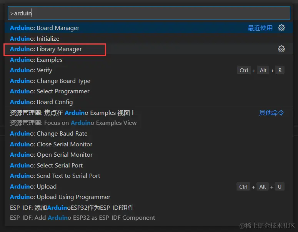
Task: Select Focus on Arduino Examples View command
Action: [149, 118]
